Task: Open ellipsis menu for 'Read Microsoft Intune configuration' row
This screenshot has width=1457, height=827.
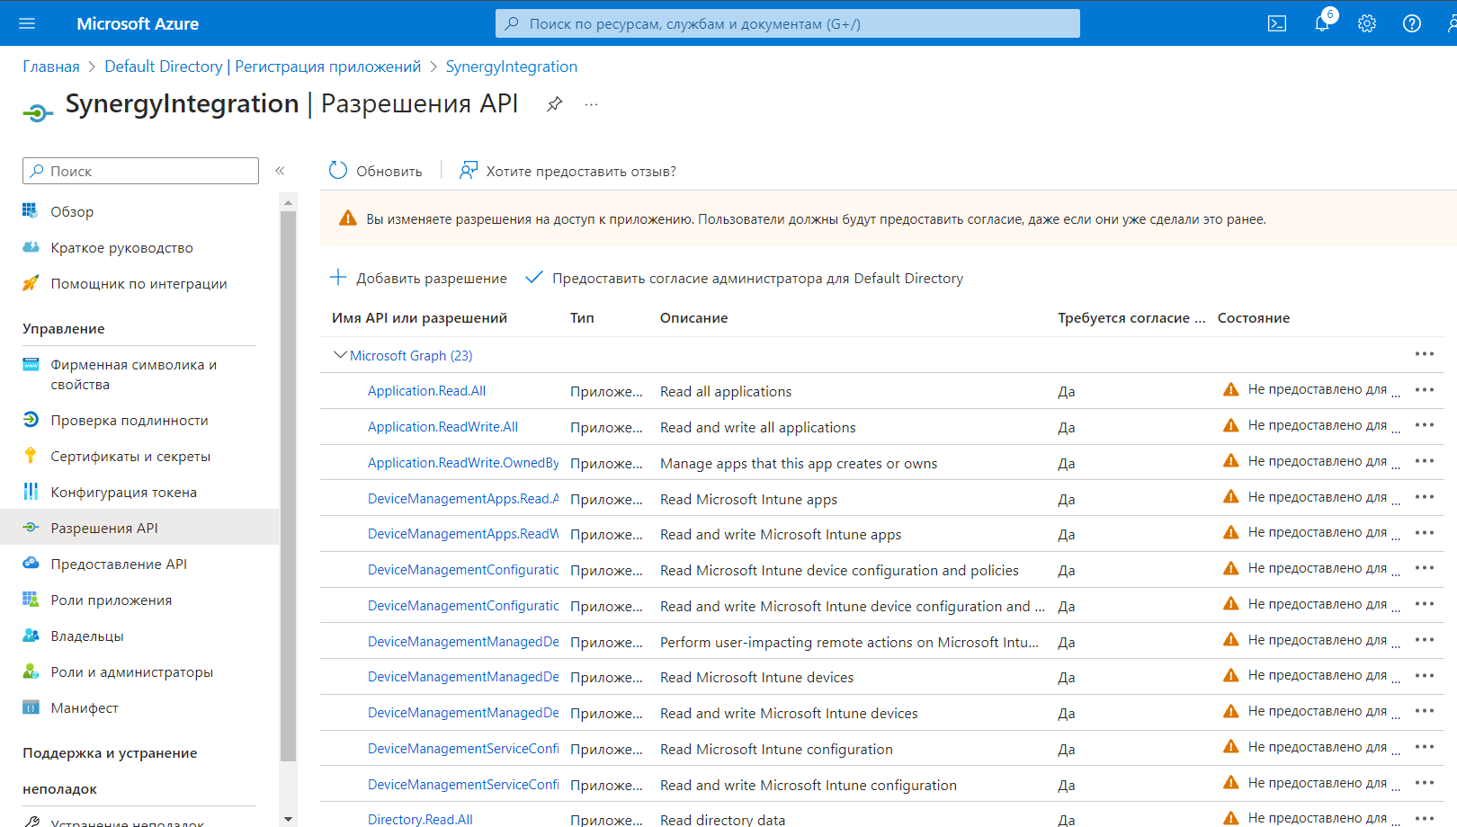Action: click(1425, 747)
